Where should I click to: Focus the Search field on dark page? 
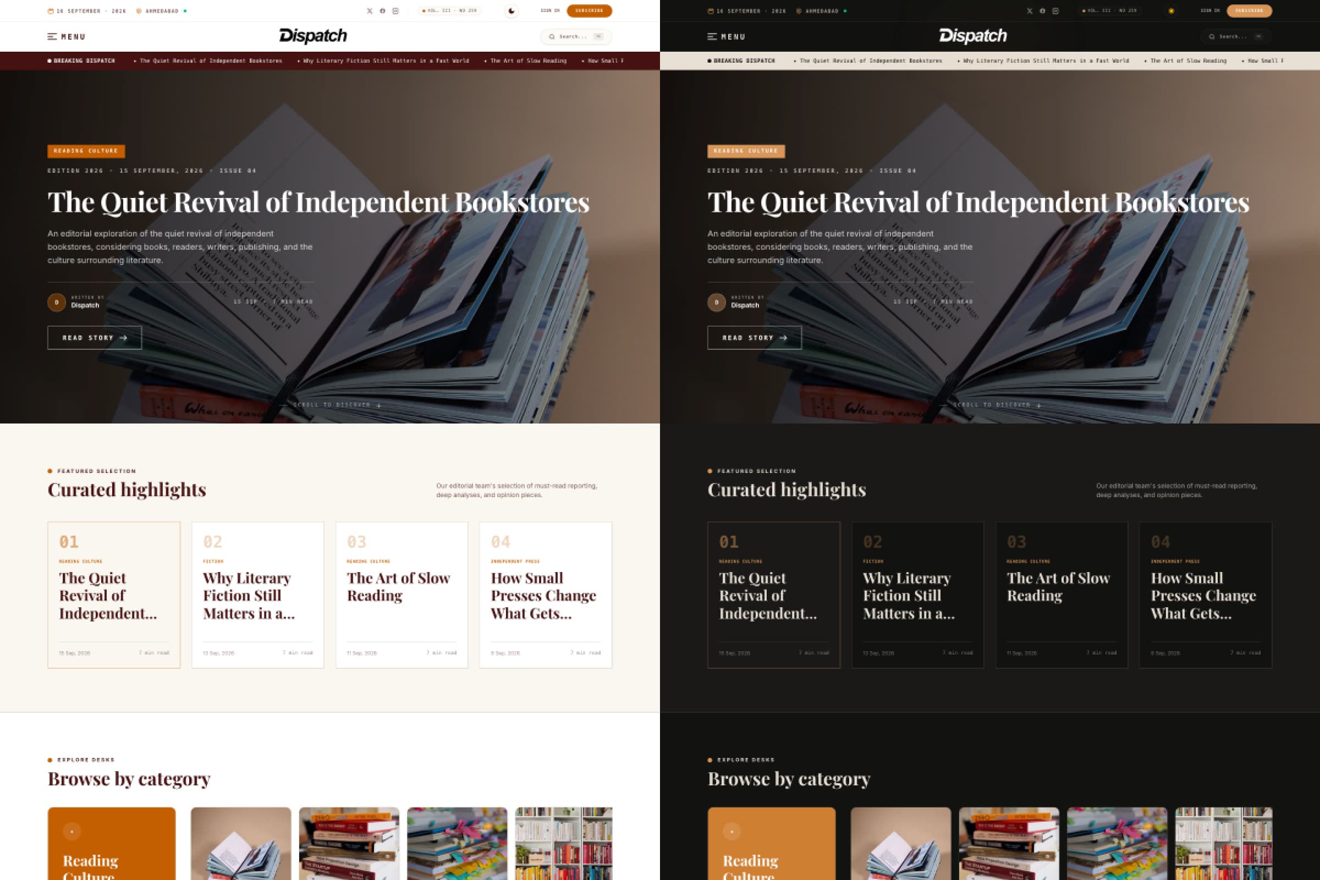click(x=1236, y=36)
